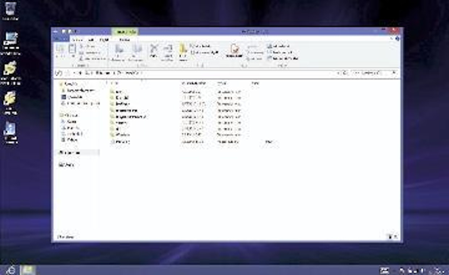Open Properties using the ribbon checkmark icon
Screen dimensions: 449x275
235,50
